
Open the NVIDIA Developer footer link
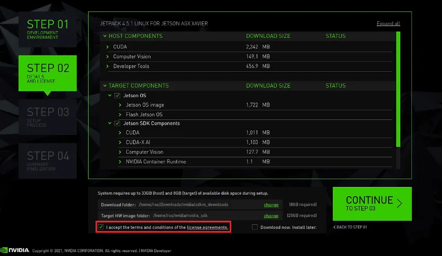point(156,251)
